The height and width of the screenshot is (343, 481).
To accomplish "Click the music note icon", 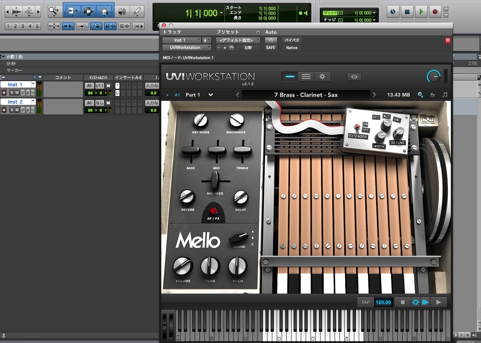I will click(445, 95).
